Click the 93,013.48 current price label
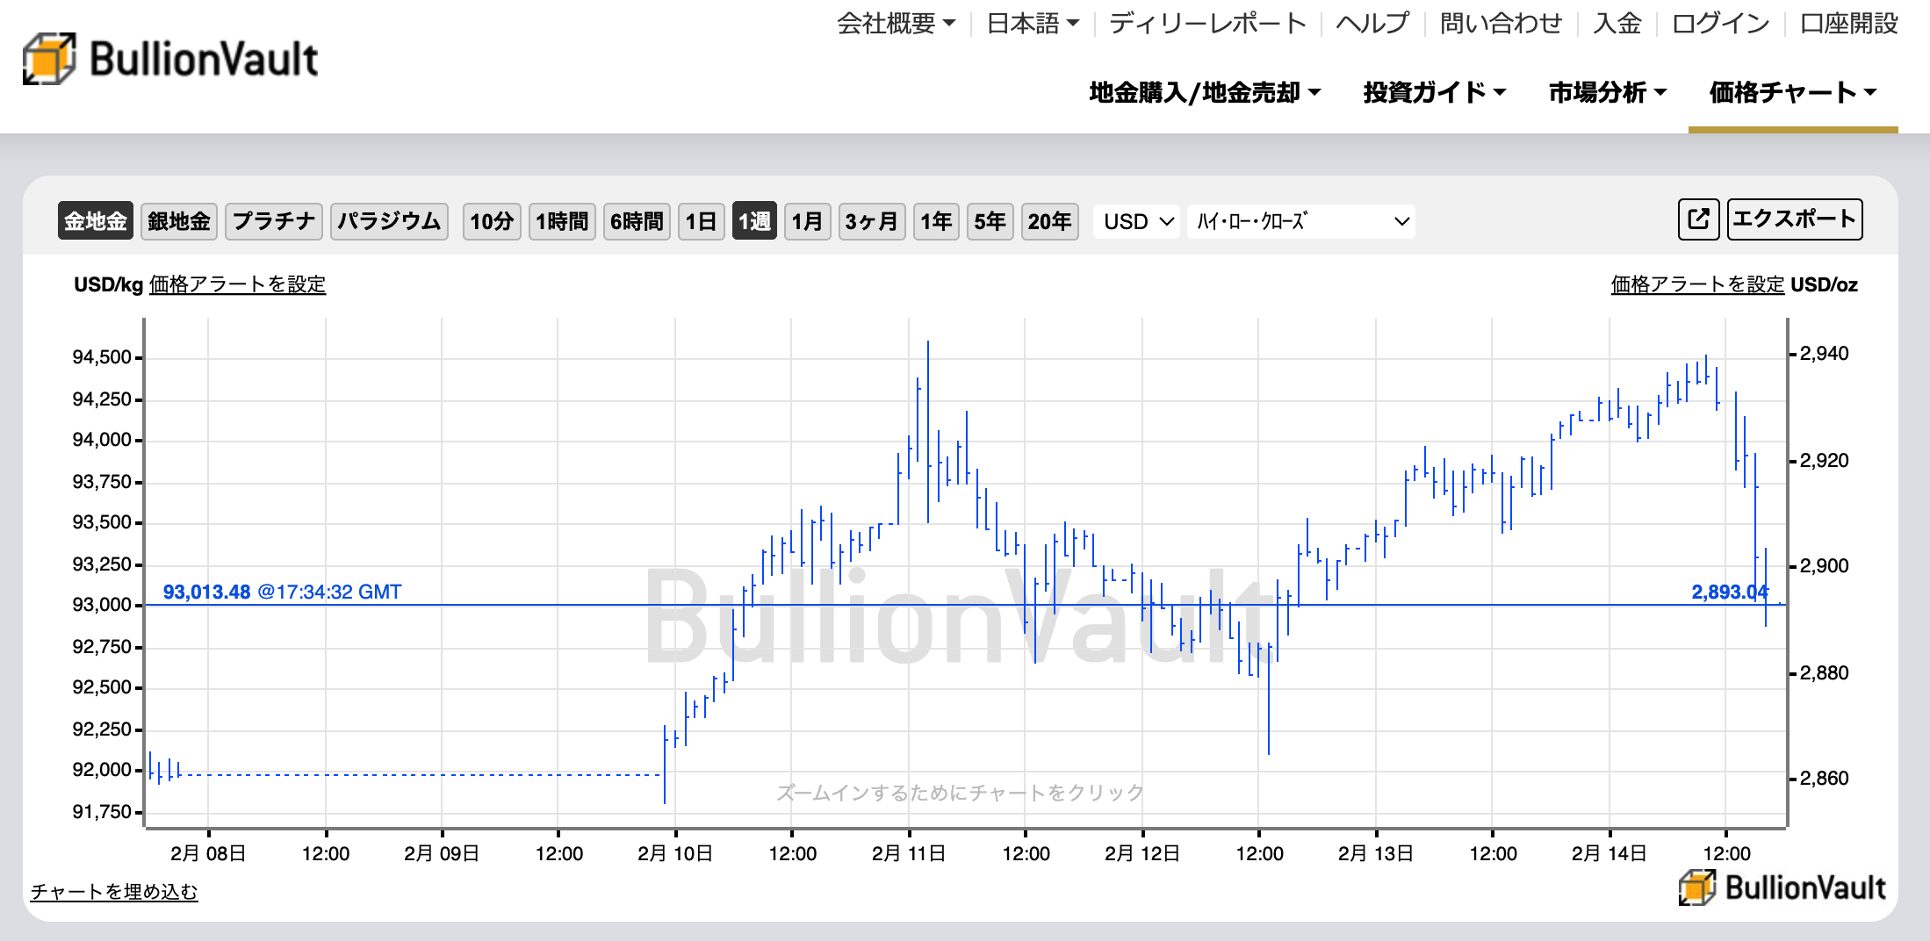Image resolution: width=1930 pixels, height=941 pixels. (207, 592)
